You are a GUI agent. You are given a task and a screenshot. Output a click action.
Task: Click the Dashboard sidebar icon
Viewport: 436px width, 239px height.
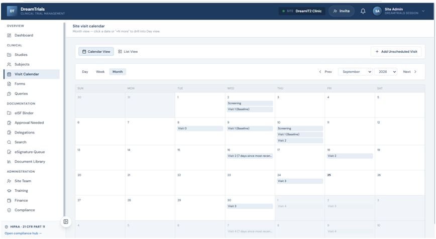coord(9,35)
